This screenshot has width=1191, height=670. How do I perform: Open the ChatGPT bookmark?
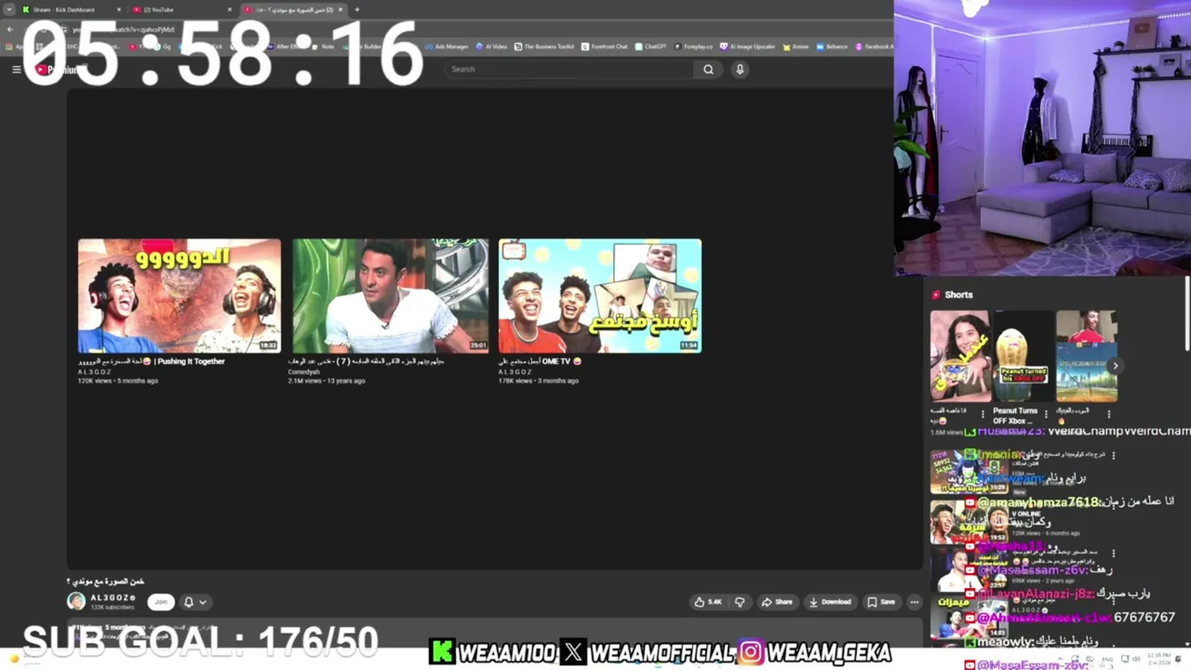[x=650, y=47]
